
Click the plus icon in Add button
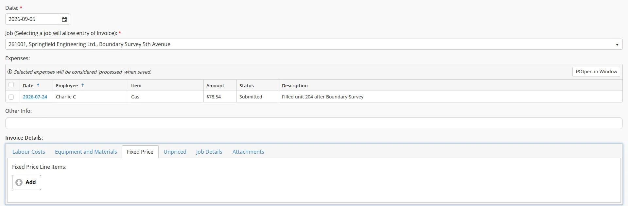point(19,182)
